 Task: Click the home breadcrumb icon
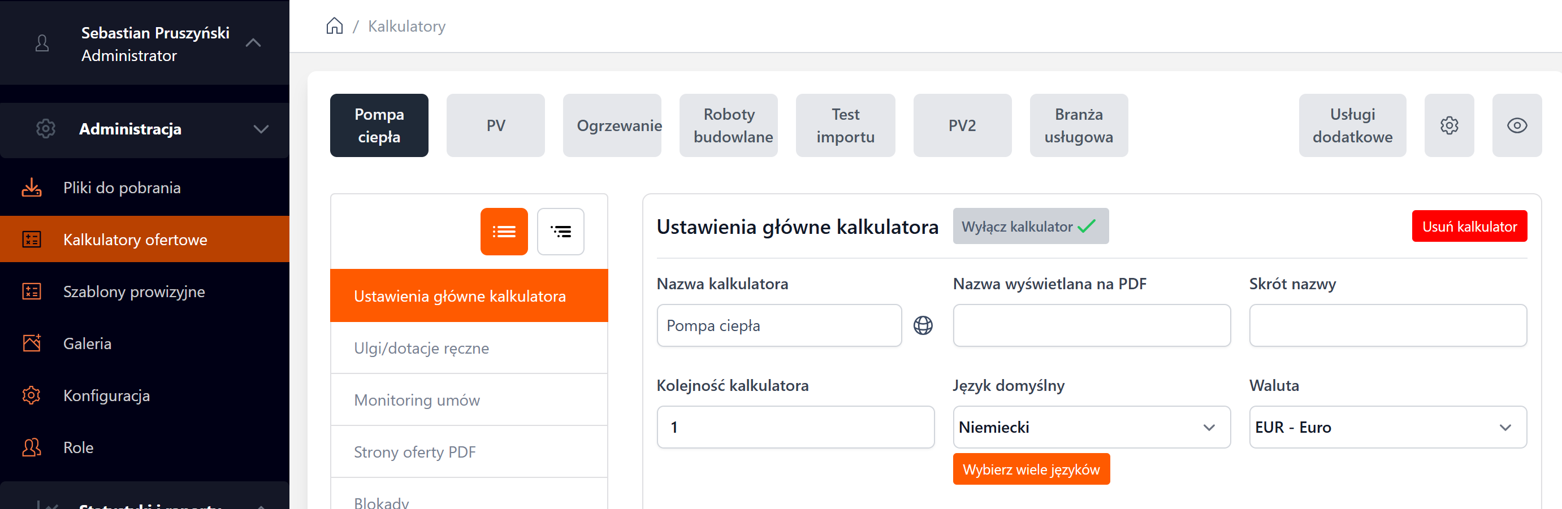tap(334, 26)
